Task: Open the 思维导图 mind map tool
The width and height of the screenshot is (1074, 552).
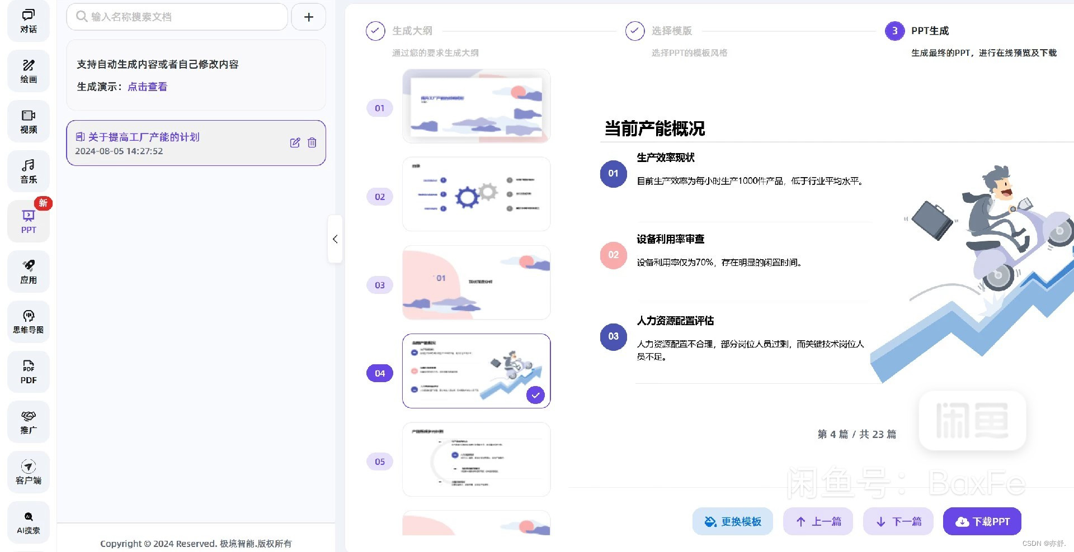Action: click(29, 322)
